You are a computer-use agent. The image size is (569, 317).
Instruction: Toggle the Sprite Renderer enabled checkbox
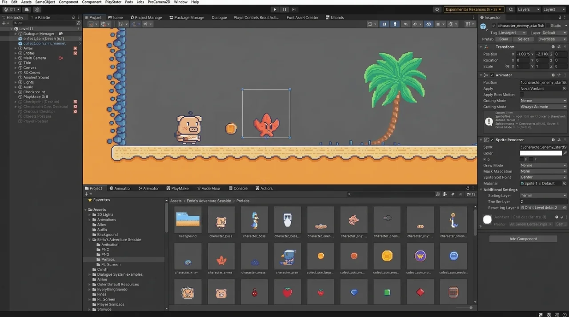coord(492,140)
